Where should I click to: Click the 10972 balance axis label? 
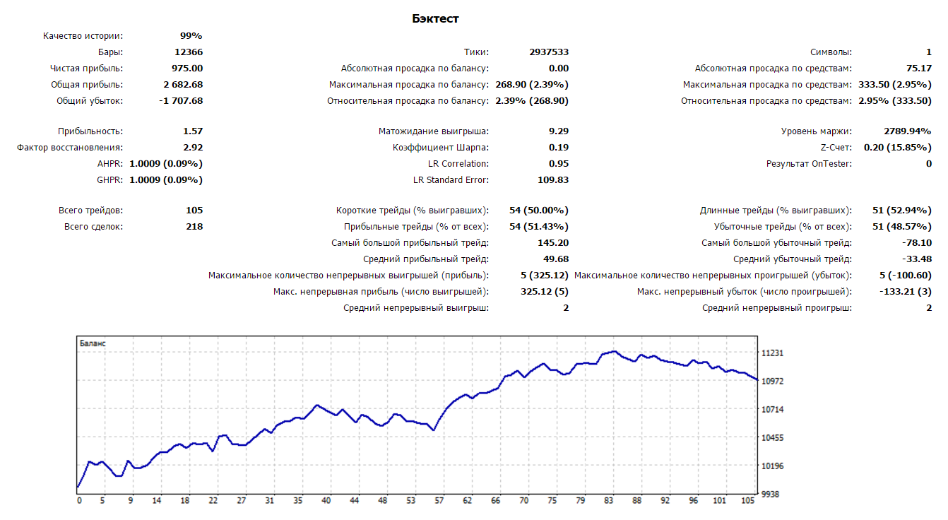pos(772,382)
